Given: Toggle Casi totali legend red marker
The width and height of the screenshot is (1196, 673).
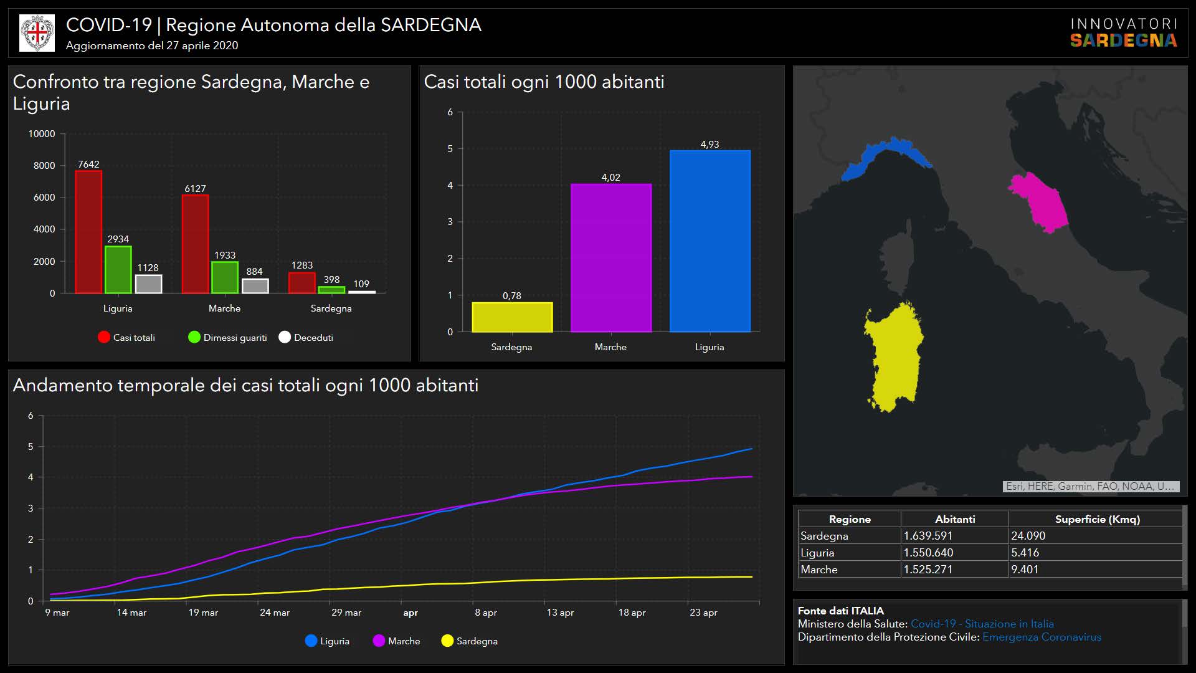Looking at the screenshot, I should tap(104, 337).
